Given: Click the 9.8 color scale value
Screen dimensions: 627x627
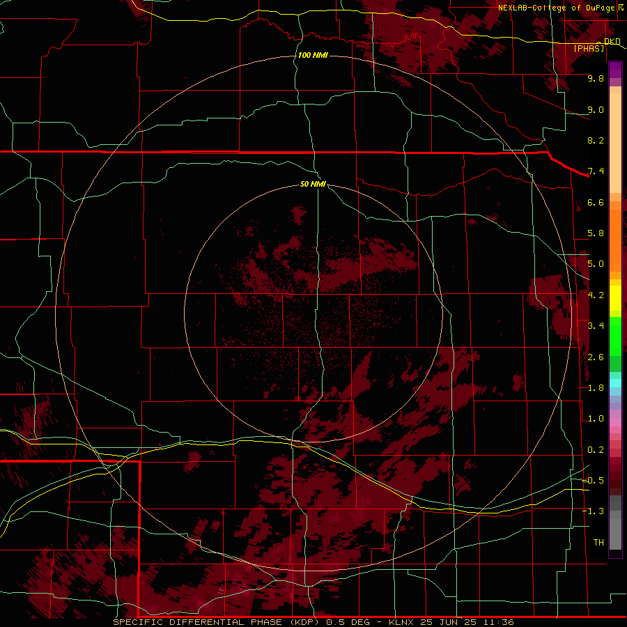Looking at the screenshot, I should (596, 78).
